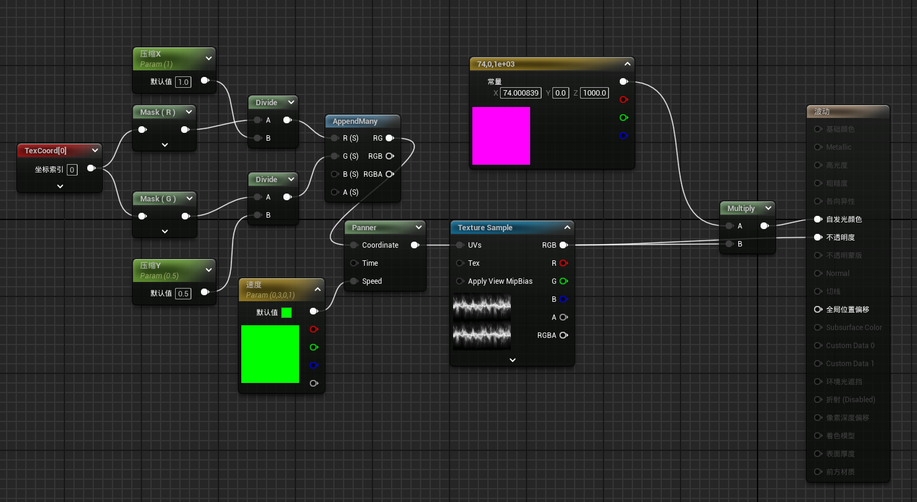Image resolution: width=917 pixels, height=502 pixels.
Task: Expand the TexCoord[0] bottom chevron
Action: coord(60,186)
